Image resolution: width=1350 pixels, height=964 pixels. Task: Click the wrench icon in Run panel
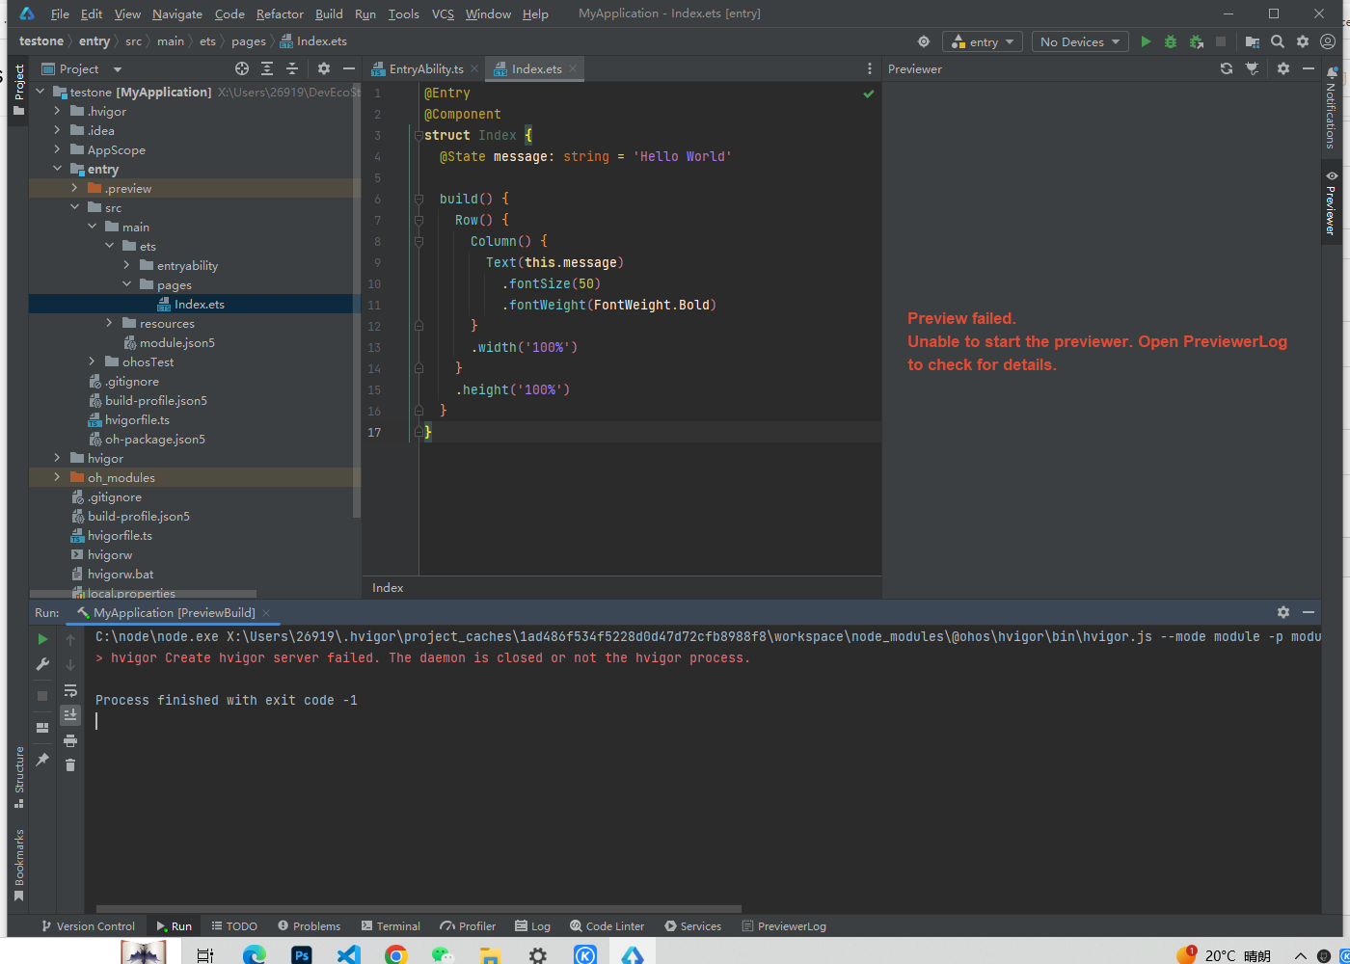click(42, 664)
